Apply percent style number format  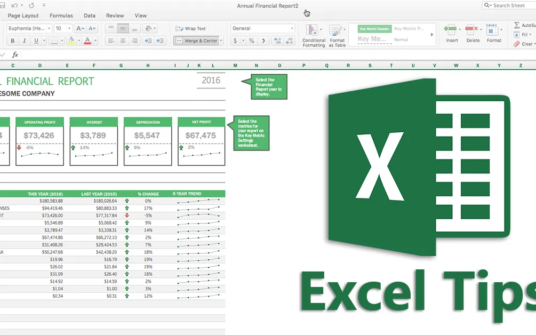click(x=251, y=41)
